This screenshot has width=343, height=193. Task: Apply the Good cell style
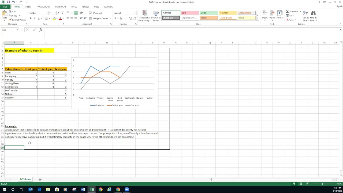point(209,13)
